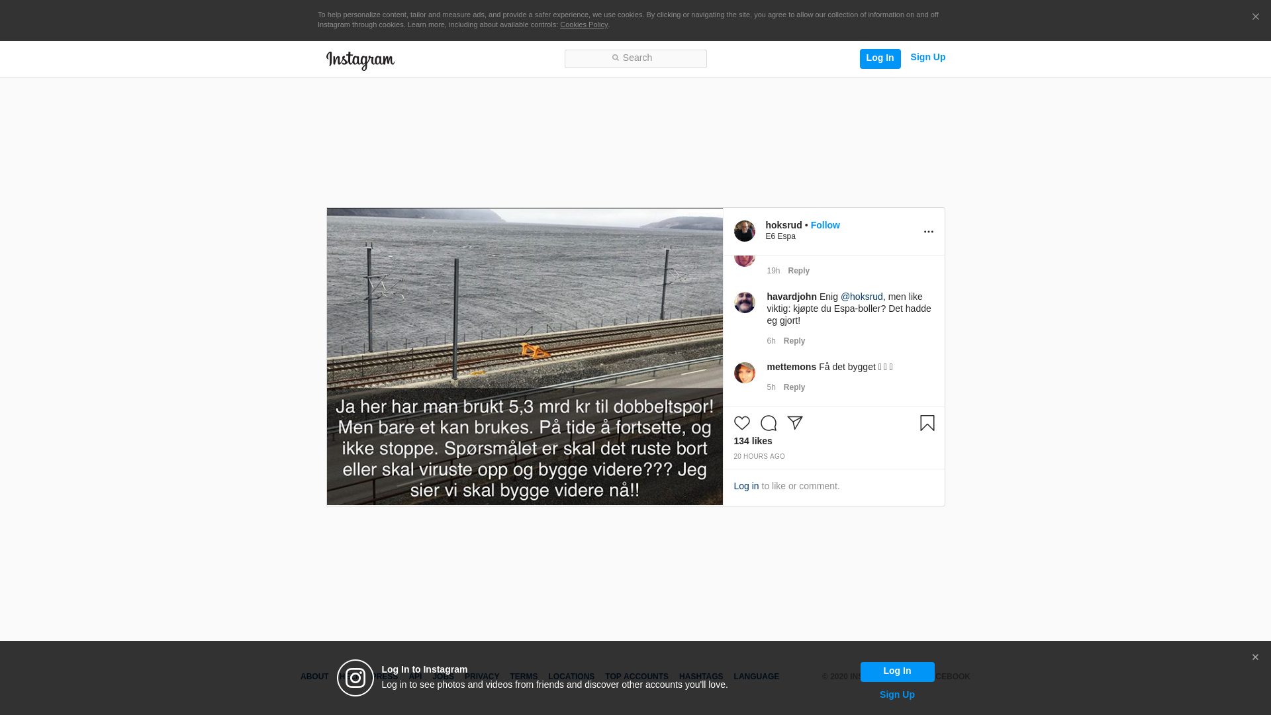Reply to havardjohn's comment
This screenshot has width=1271, height=715.
point(794,341)
